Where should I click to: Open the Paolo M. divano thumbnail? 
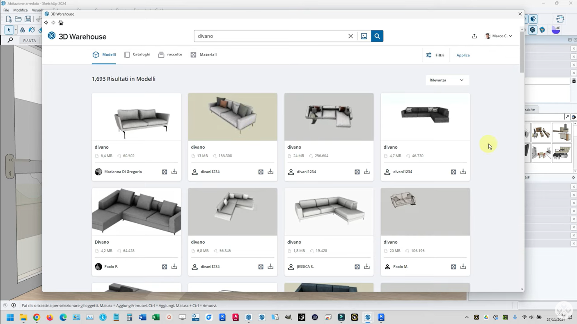[425, 212]
